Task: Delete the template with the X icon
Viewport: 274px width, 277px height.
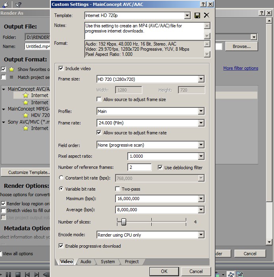Action: pyautogui.click(x=206, y=15)
